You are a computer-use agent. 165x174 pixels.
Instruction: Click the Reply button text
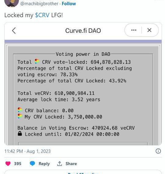pyautogui.click(x=44, y=164)
